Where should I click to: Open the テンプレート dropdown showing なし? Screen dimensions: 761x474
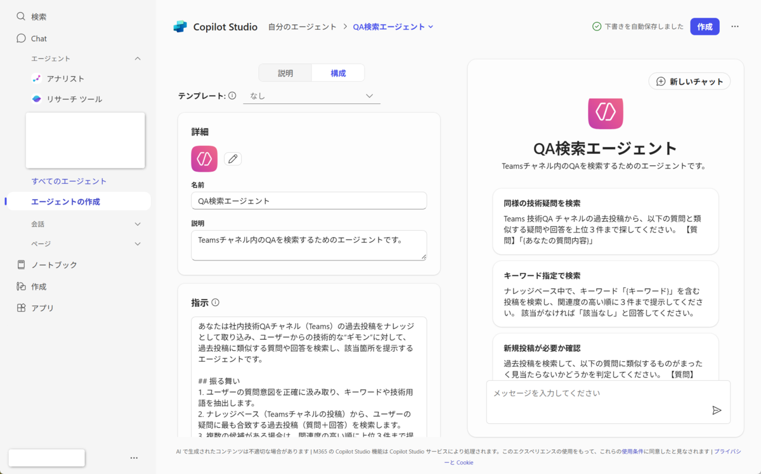311,96
